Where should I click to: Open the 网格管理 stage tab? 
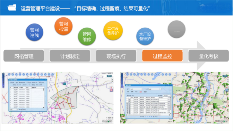[x=24, y=56]
